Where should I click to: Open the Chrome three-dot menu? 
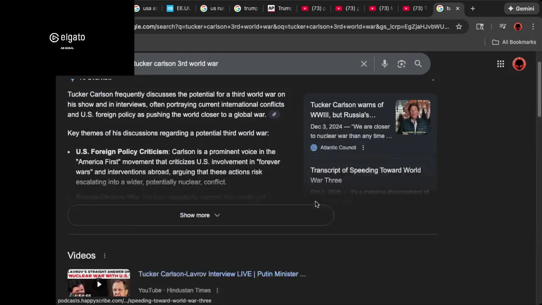[x=533, y=27]
